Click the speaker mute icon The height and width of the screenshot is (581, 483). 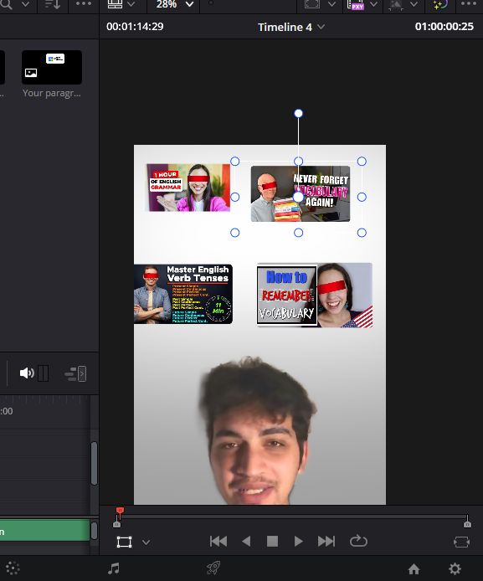(x=27, y=373)
